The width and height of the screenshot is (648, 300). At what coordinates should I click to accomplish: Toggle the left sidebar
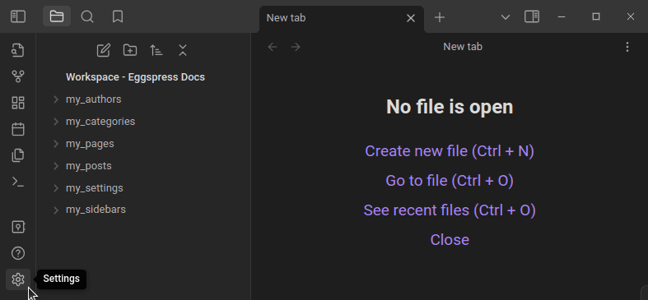tap(18, 16)
